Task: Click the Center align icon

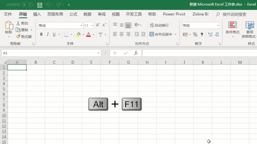Action: [x=122, y=34]
